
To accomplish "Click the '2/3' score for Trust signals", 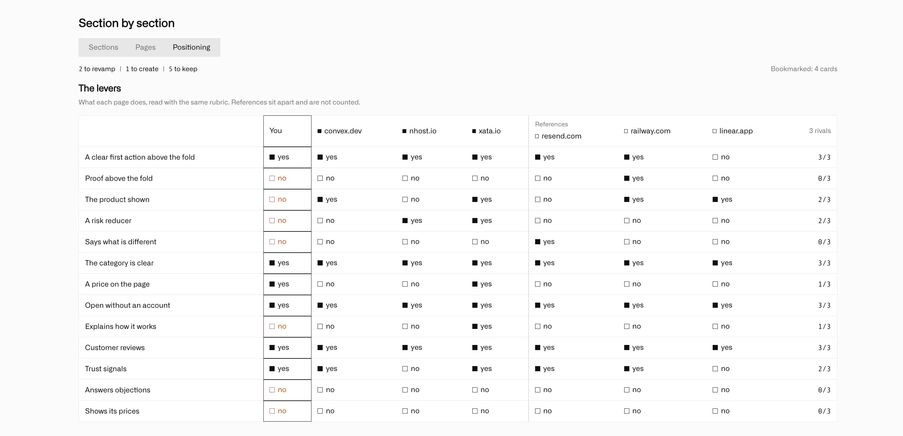I will (x=824, y=369).
